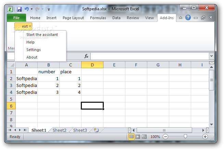
Task: Go to the Data tab
Action: pyautogui.click(x=116, y=18)
